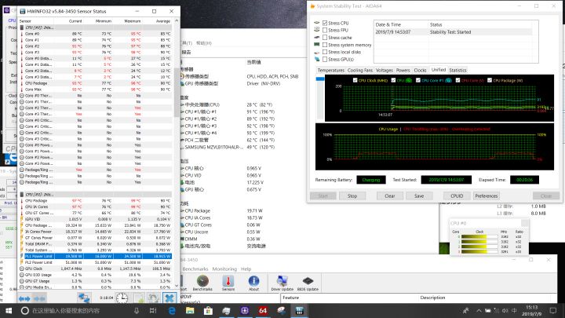Switch to AIDA64 red 64 taskbar icon
Image resolution: width=565 pixels, height=318 pixels.
263,310
